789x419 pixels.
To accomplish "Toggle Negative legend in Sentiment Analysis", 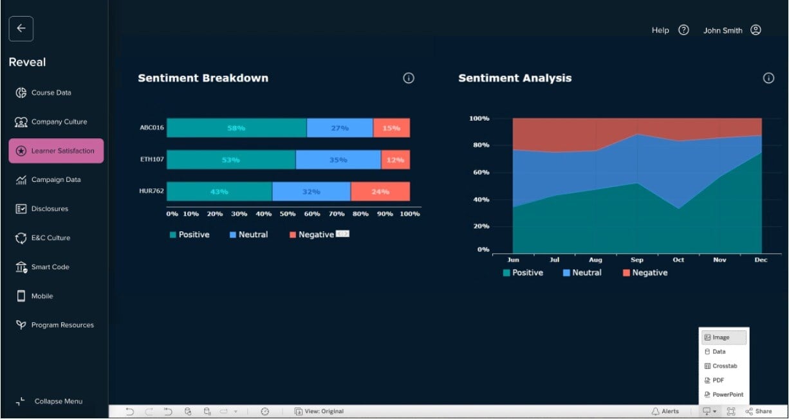I will (x=645, y=273).
